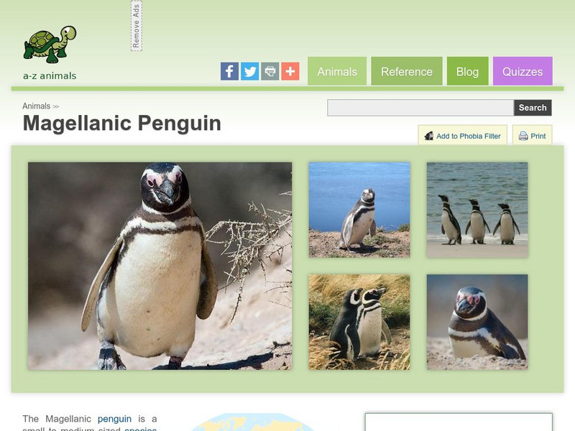575x431 pixels.
Task: Click the Twitter share icon
Action: (249, 71)
